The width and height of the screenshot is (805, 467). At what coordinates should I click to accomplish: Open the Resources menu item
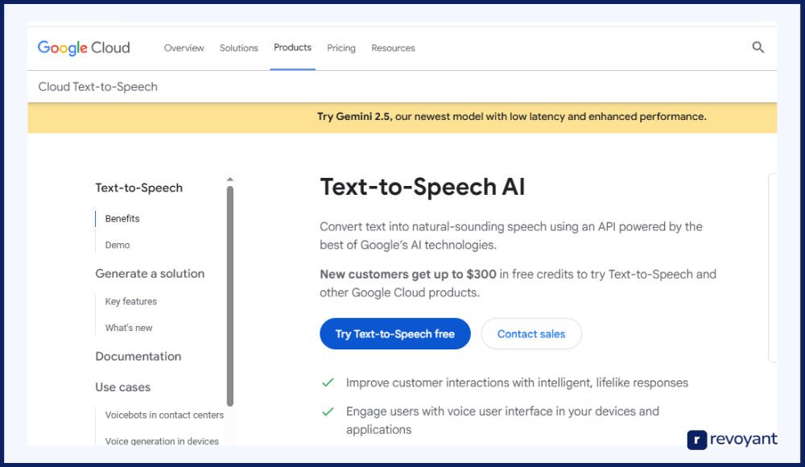[x=393, y=48]
